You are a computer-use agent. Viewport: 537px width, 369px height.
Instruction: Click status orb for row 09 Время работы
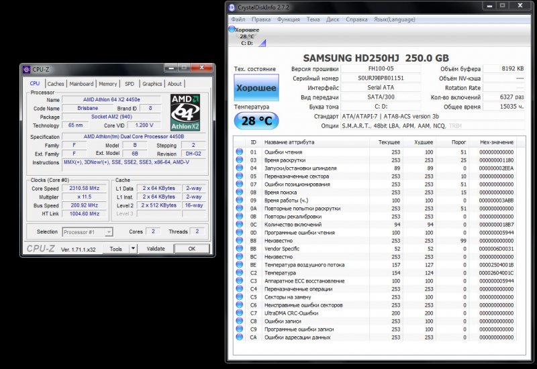coord(240,200)
